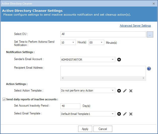
Task: Edit the Default Email Template1
Action: [125, 114]
